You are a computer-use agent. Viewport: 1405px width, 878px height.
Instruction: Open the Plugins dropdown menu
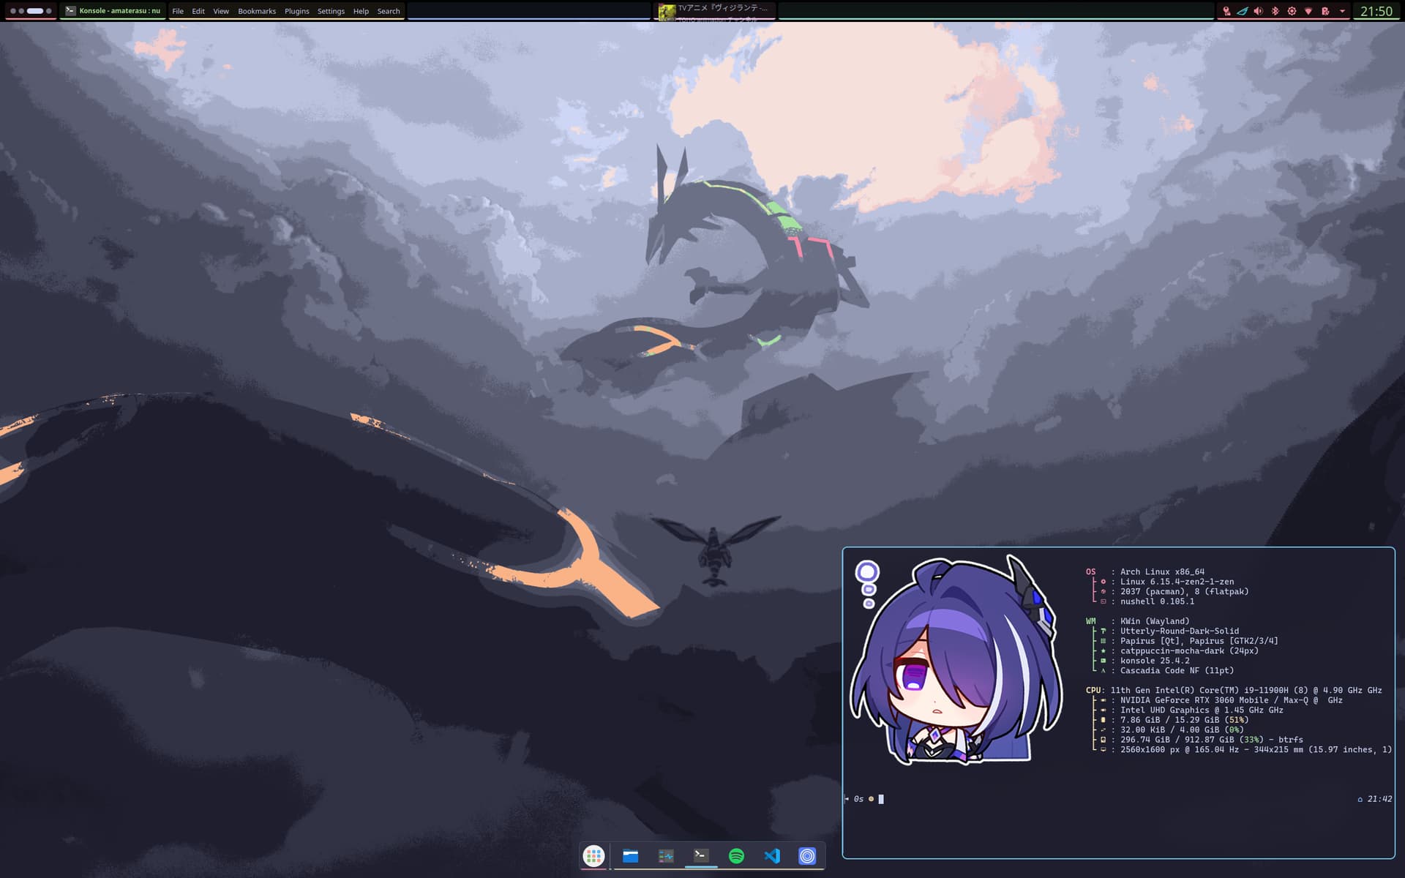[x=296, y=11]
